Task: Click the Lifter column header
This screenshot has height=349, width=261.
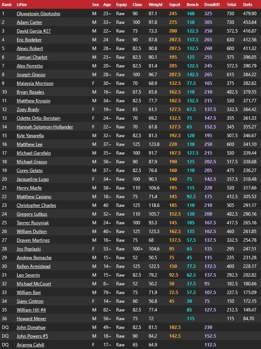Action: tap(22, 5)
